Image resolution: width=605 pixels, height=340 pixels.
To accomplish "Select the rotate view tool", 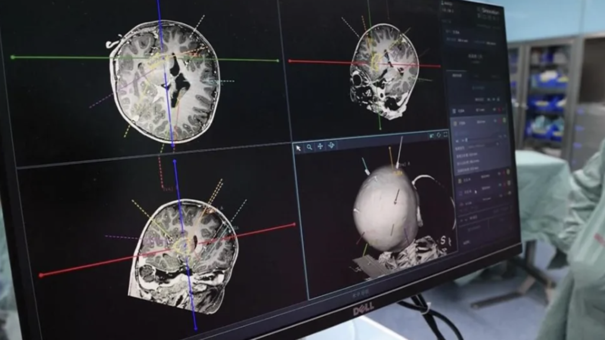I will [331, 145].
